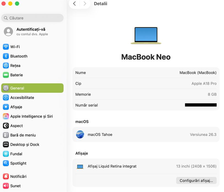Click the MacBook Neo title
This screenshot has height=192, width=224.
pos(146,57)
